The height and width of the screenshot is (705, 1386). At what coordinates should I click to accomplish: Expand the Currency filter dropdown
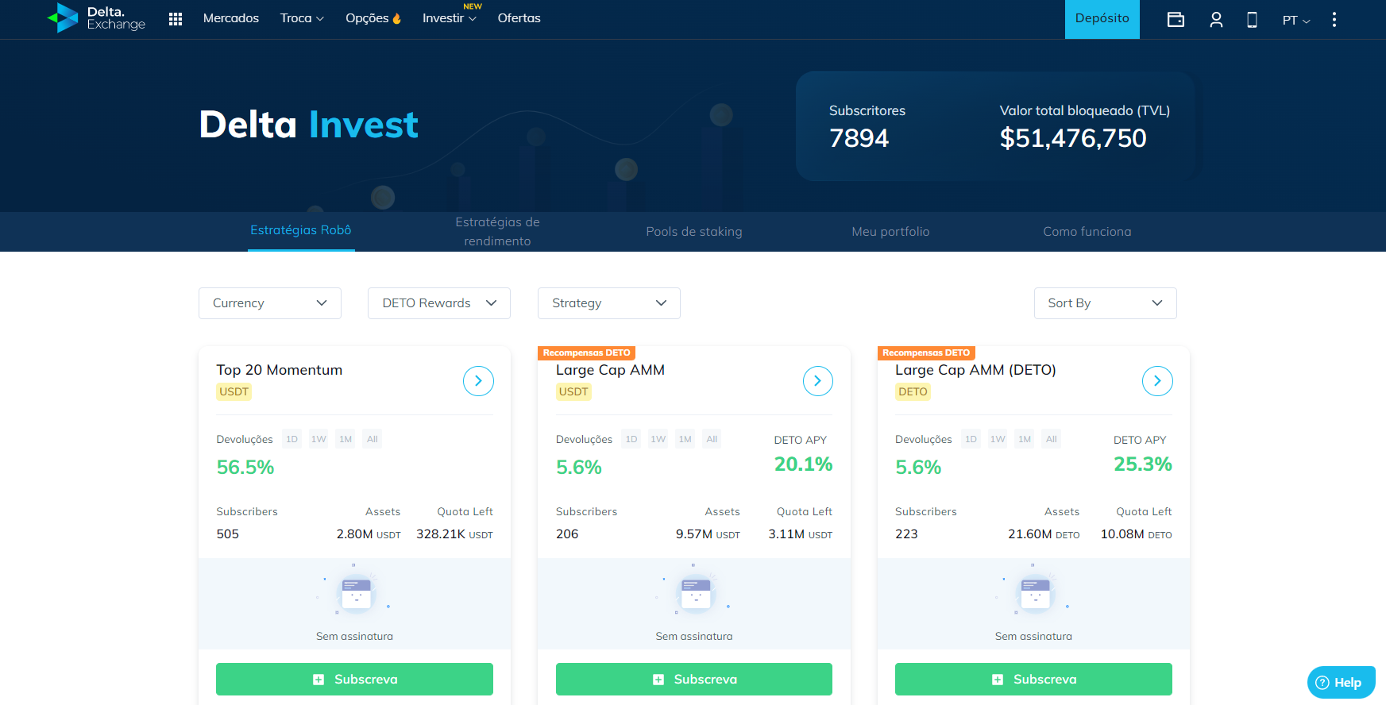click(270, 303)
